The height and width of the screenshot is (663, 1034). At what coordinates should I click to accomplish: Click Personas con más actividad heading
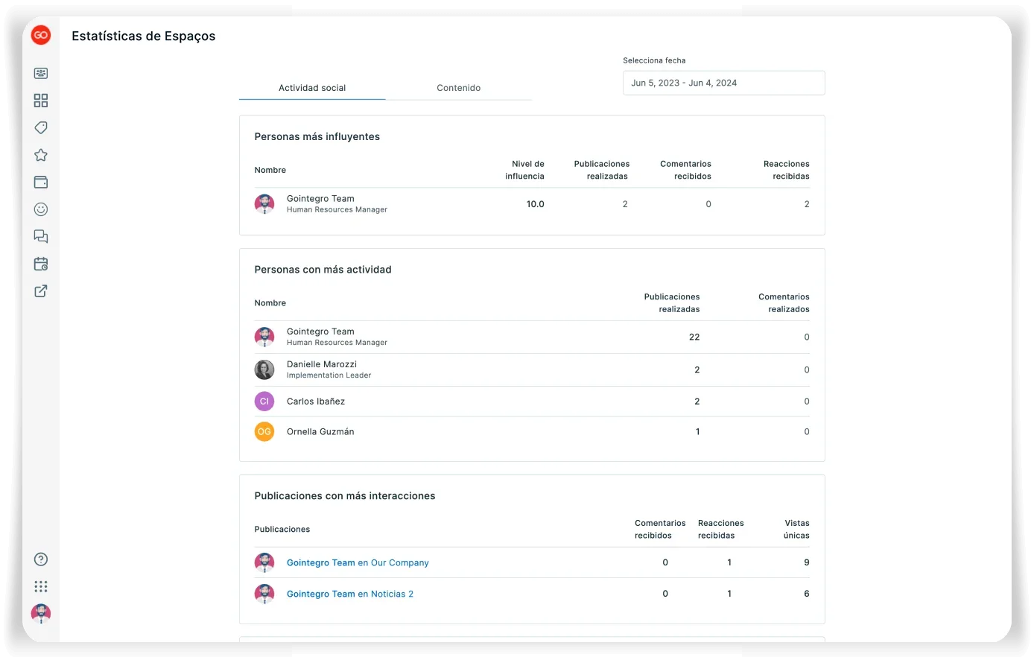click(x=323, y=270)
